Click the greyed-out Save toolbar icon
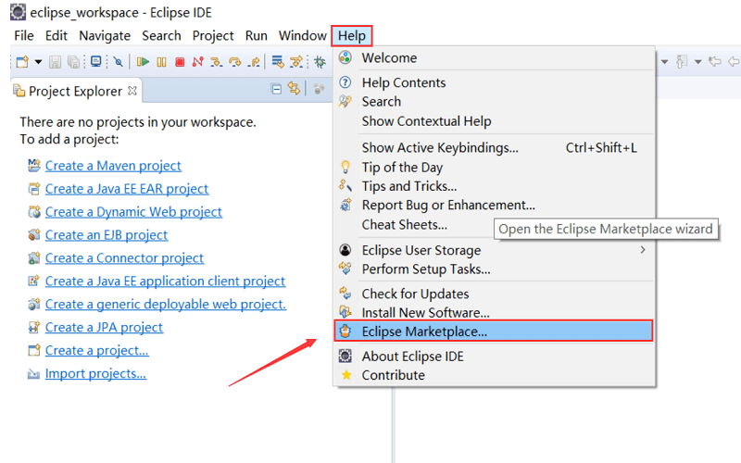The width and height of the screenshot is (741, 463). 56,62
